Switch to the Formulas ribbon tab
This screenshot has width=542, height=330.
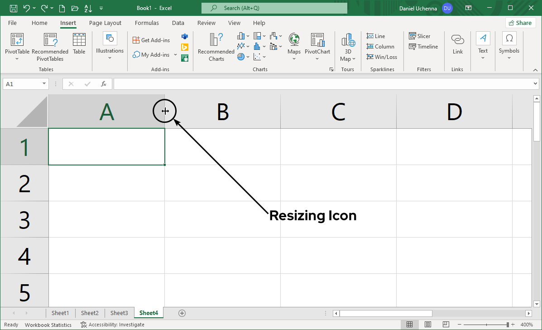tap(147, 23)
